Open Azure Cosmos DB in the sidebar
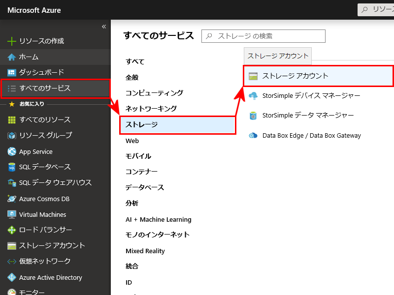Screen dimensions: 394x295 point(44,199)
